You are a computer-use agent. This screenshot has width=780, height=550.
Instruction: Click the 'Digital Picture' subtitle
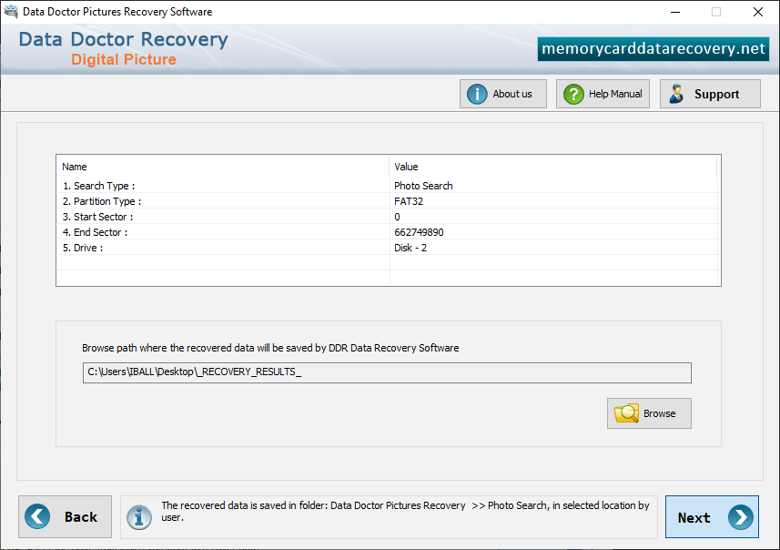(124, 60)
